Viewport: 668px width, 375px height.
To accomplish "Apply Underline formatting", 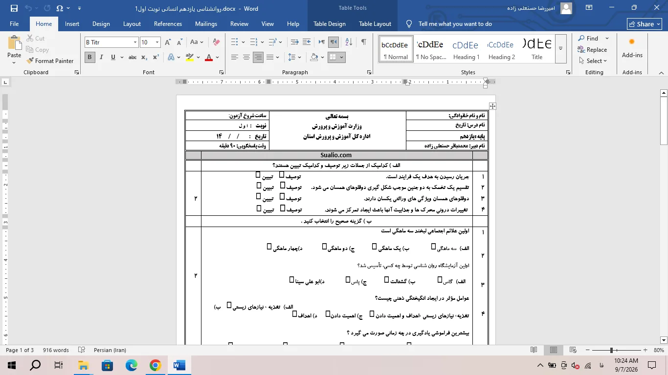I will coord(113,57).
